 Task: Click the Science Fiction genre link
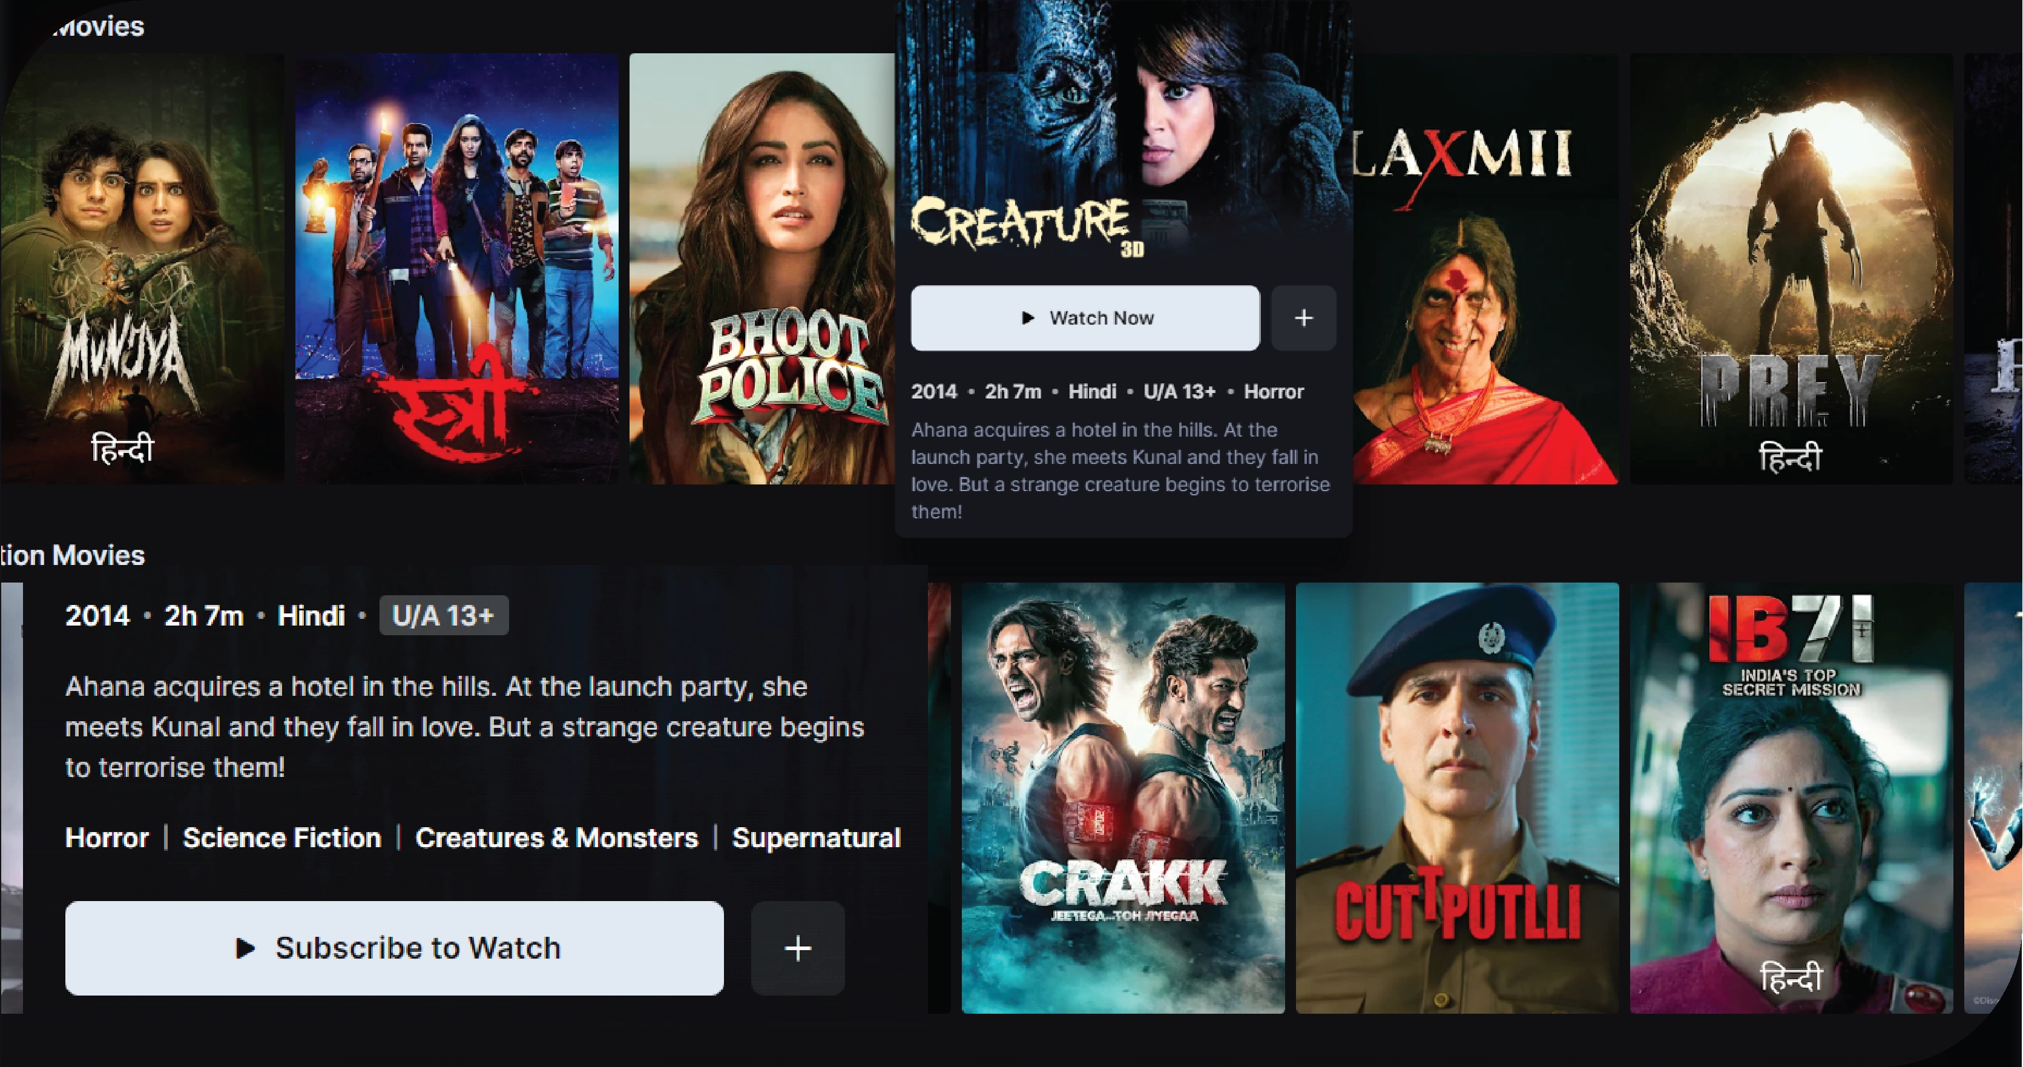282,837
